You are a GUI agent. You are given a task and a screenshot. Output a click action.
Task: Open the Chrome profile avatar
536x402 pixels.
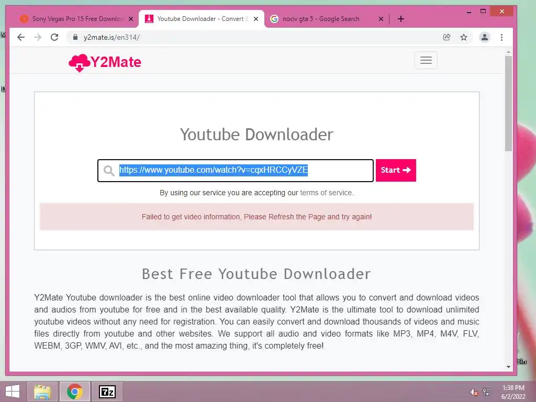coord(484,37)
